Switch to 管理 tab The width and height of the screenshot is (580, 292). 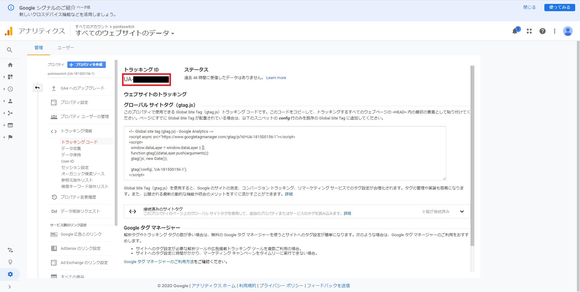39,48
